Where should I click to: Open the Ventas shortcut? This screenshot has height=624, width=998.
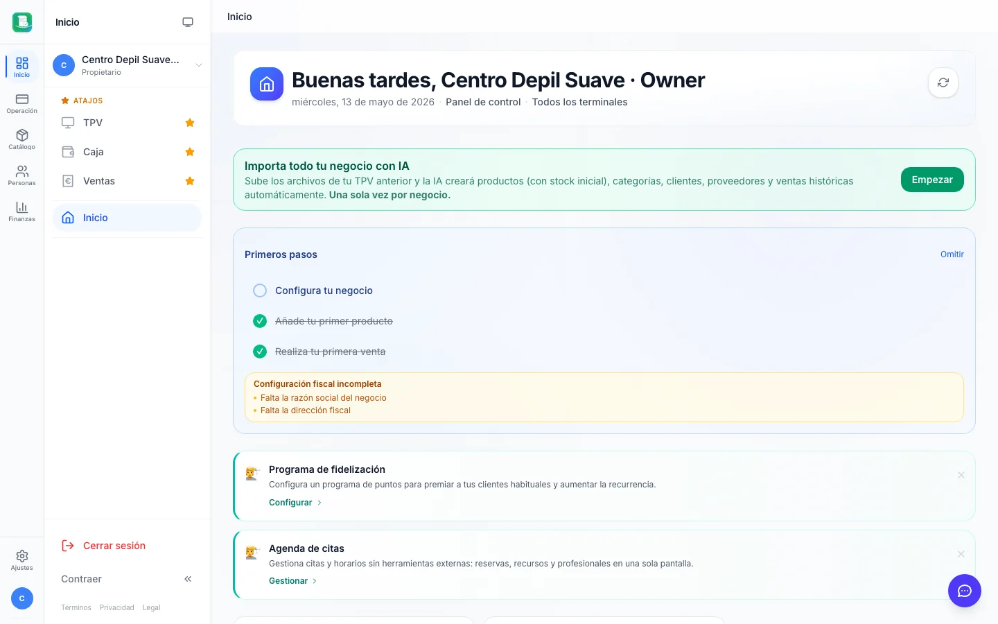click(x=98, y=181)
